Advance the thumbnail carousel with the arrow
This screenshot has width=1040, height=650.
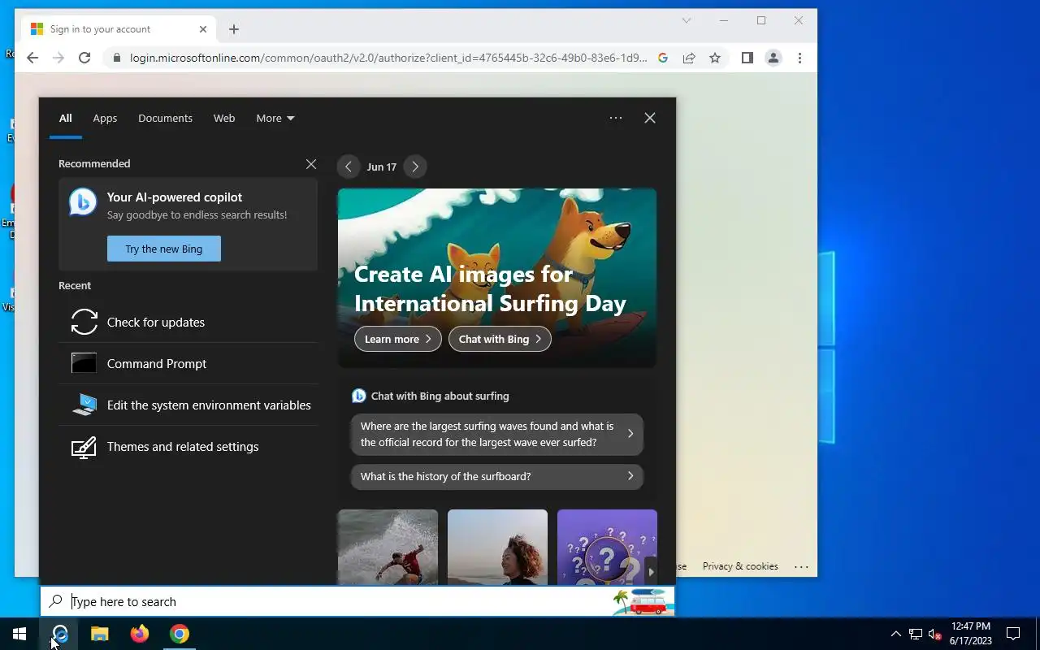pyautogui.click(x=651, y=572)
